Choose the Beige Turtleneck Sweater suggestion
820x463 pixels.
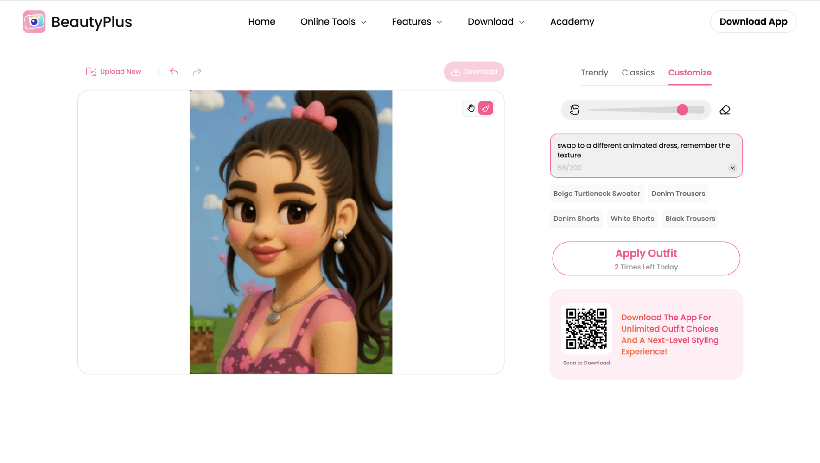click(x=596, y=194)
